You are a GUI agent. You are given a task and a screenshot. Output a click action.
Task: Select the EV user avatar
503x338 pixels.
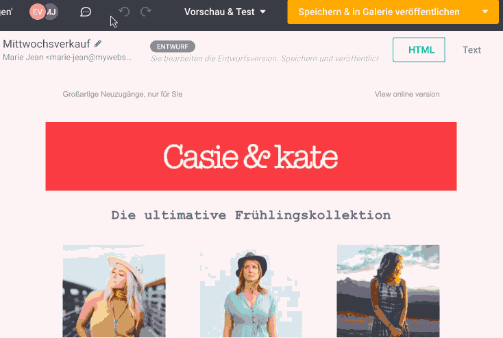pyautogui.click(x=37, y=12)
